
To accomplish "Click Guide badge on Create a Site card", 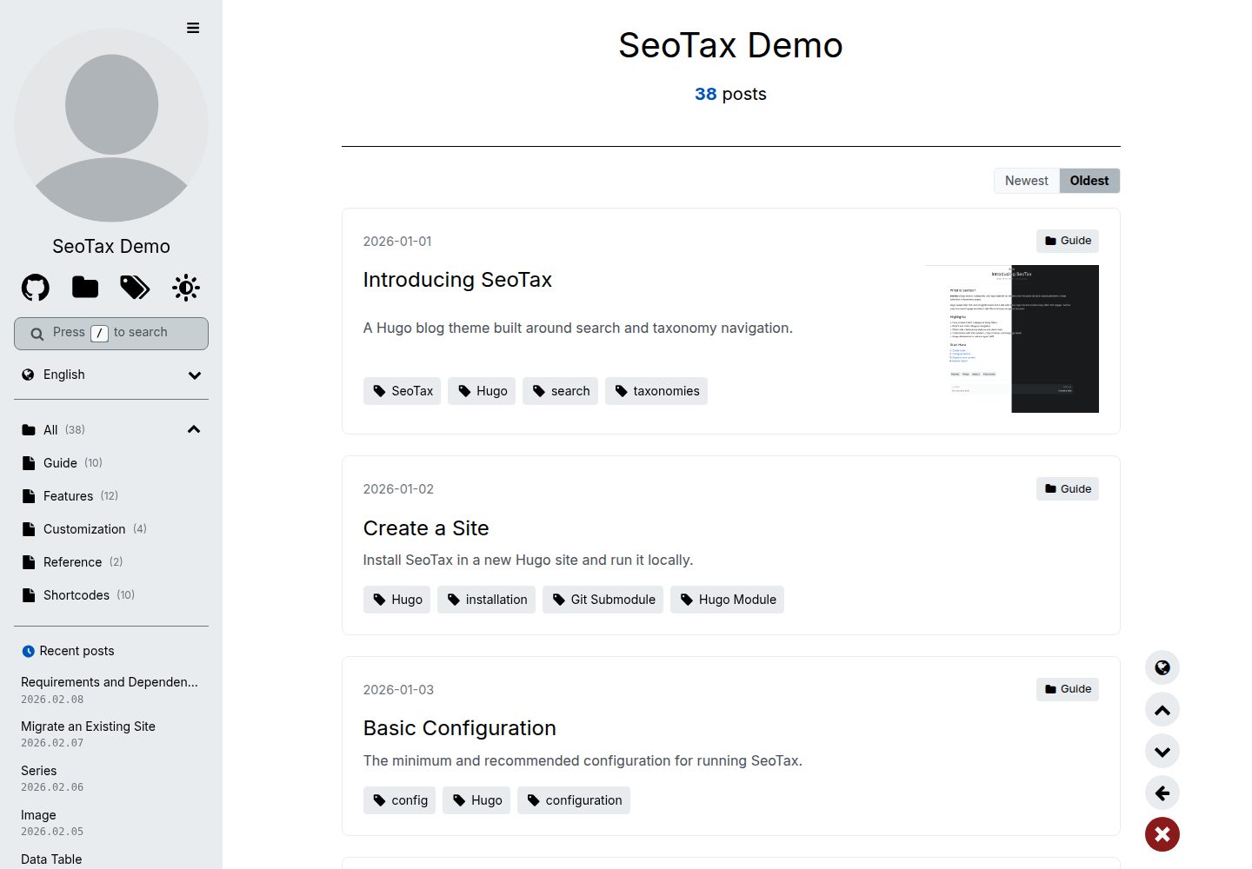I will 1068,488.
